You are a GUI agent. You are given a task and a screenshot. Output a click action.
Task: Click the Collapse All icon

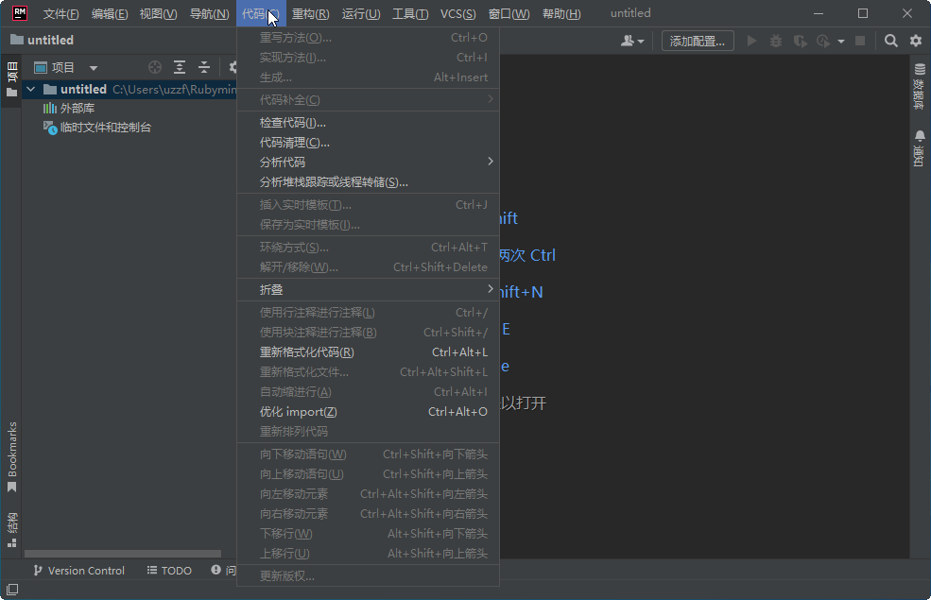coord(203,68)
